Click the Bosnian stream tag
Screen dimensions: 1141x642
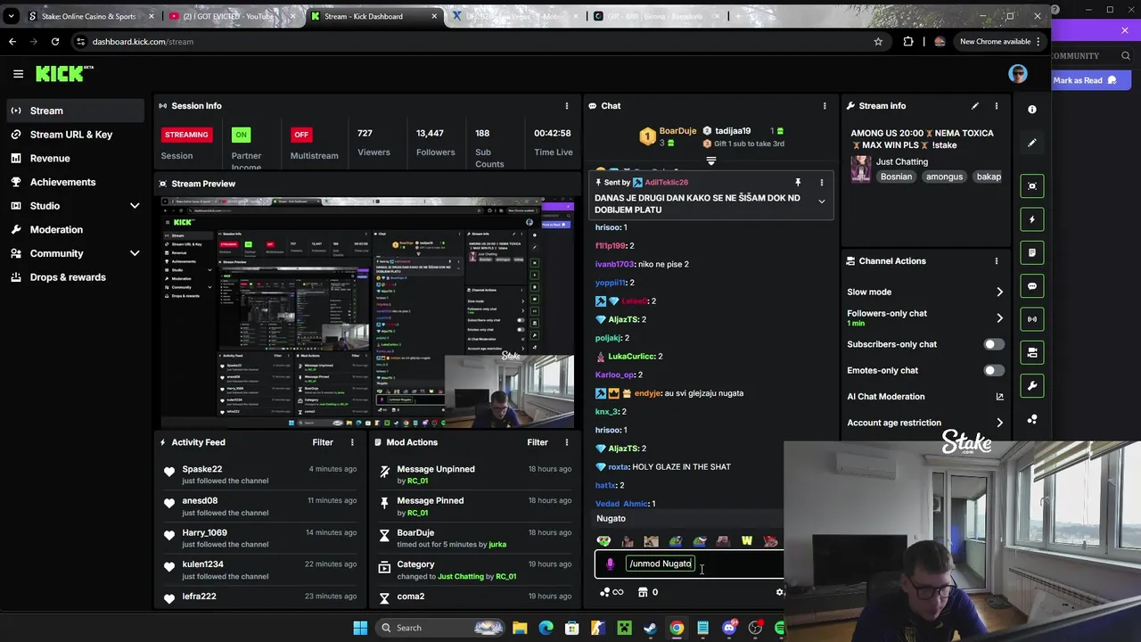pos(896,177)
